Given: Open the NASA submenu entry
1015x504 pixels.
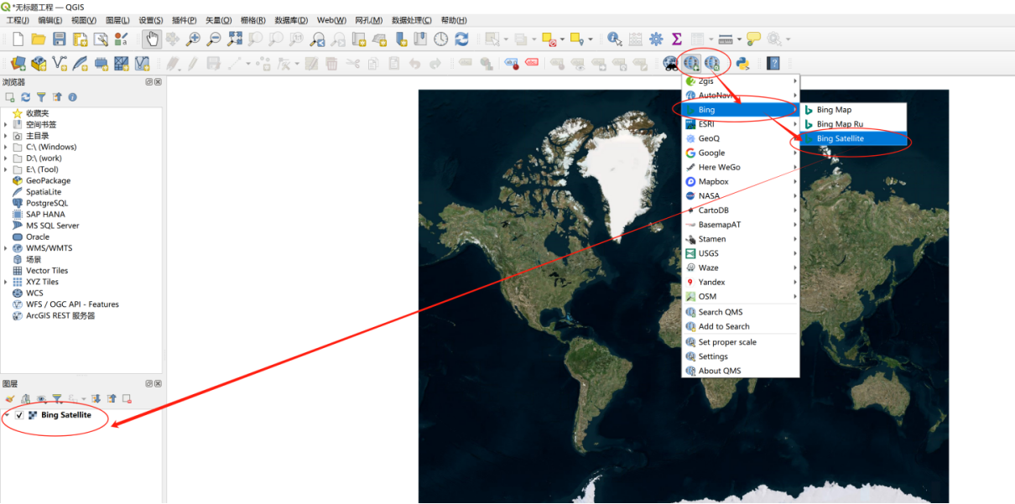Looking at the screenshot, I should point(741,195).
